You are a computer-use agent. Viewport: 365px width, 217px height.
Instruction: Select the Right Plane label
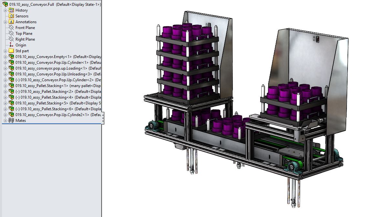tap(25, 39)
